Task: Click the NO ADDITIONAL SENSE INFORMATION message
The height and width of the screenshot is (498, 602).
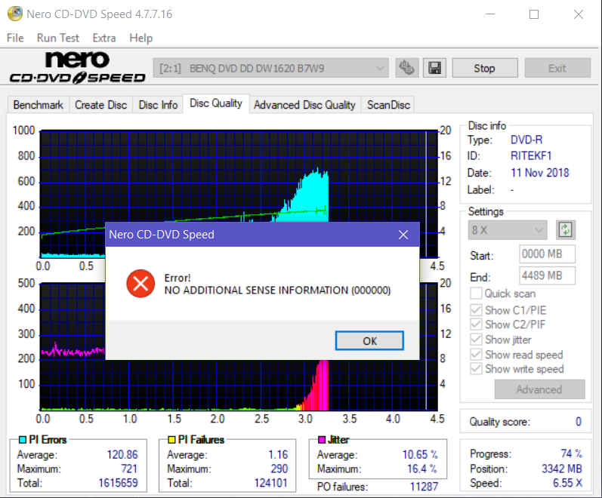Action: [277, 290]
